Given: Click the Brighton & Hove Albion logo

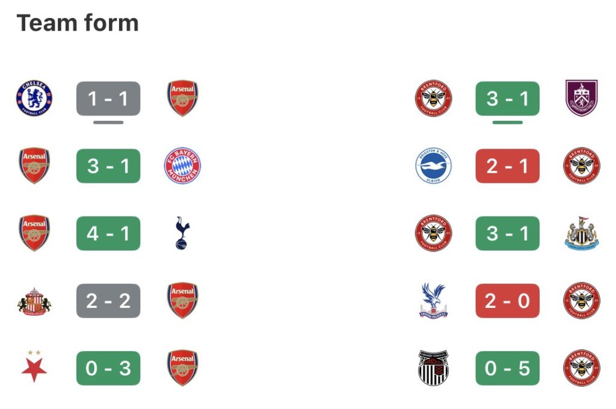Looking at the screenshot, I should pos(433,166).
